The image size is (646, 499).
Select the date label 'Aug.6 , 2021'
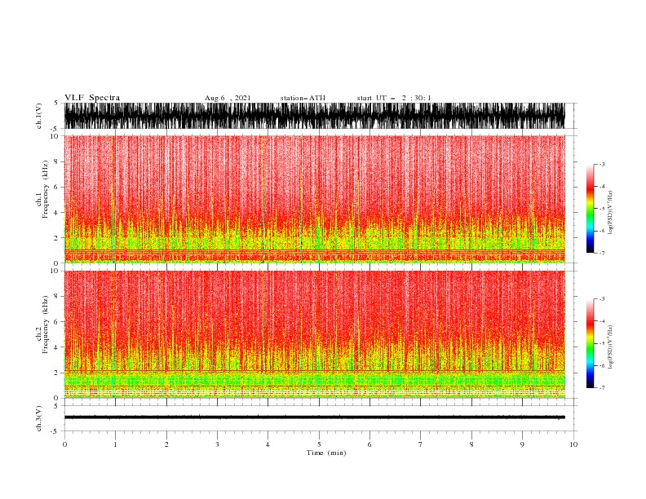pos(228,98)
